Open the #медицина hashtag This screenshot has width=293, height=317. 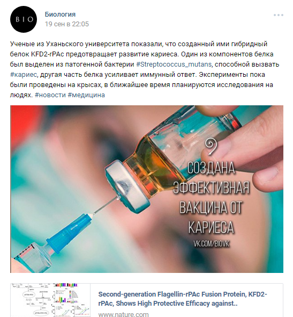86,95
